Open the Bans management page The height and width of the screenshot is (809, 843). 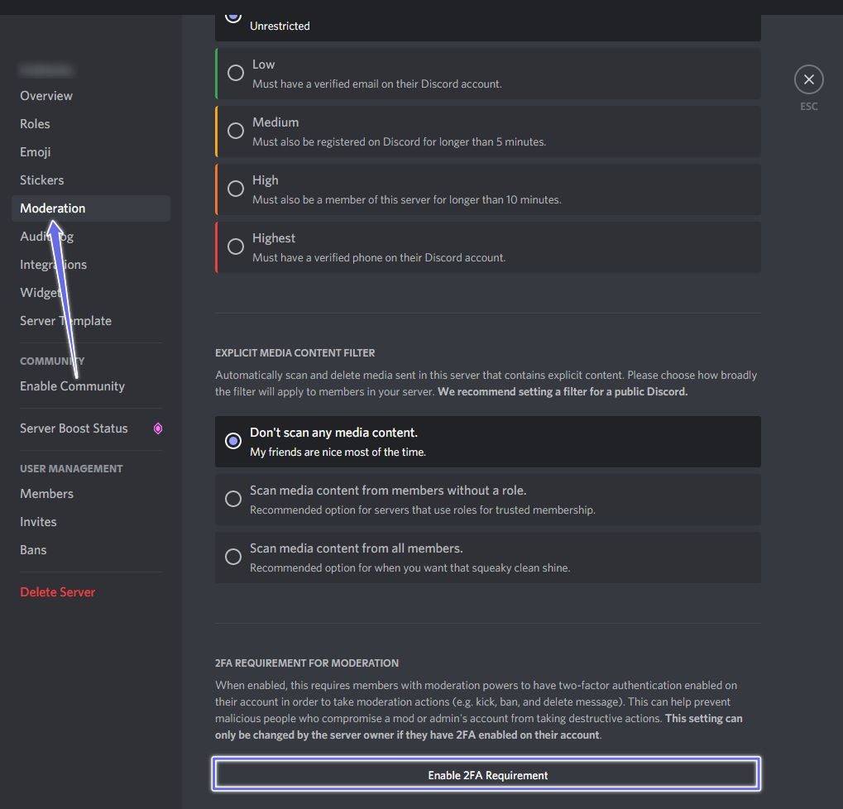click(33, 550)
